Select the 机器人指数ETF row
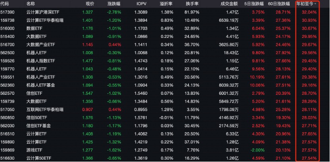 click(x=165, y=61)
